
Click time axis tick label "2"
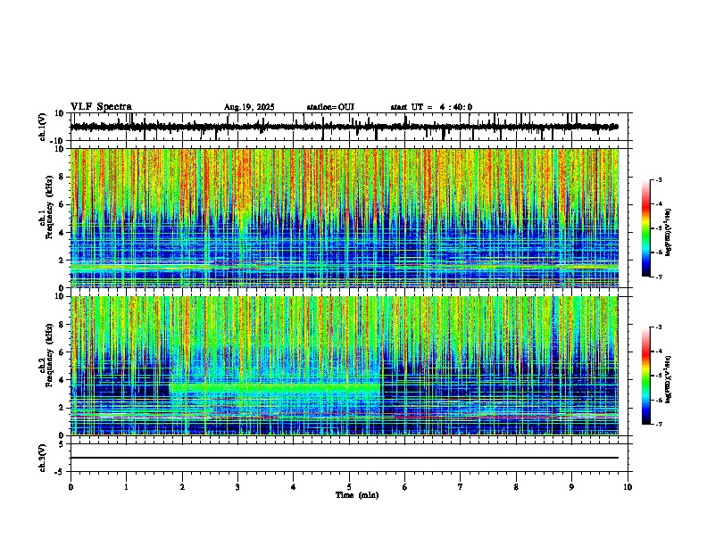tap(182, 487)
